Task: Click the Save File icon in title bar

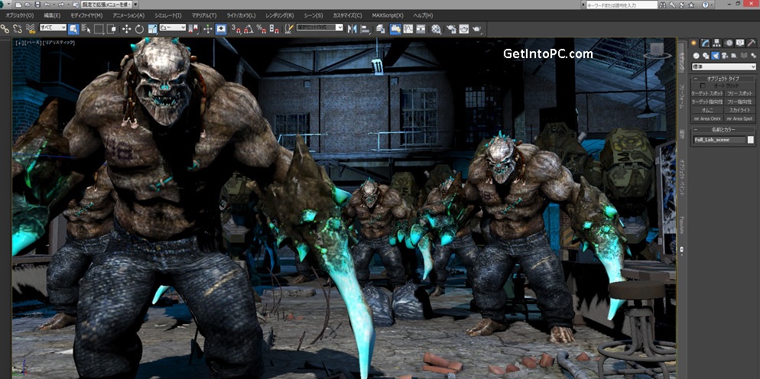Action: pyautogui.click(x=37, y=5)
